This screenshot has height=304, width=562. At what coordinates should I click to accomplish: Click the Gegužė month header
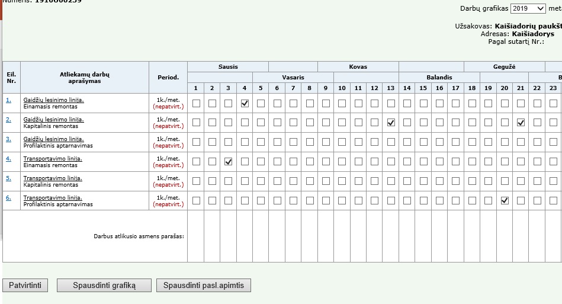pos(504,67)
